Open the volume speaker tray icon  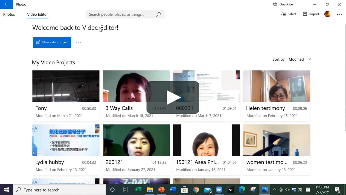tap(287, 190)
